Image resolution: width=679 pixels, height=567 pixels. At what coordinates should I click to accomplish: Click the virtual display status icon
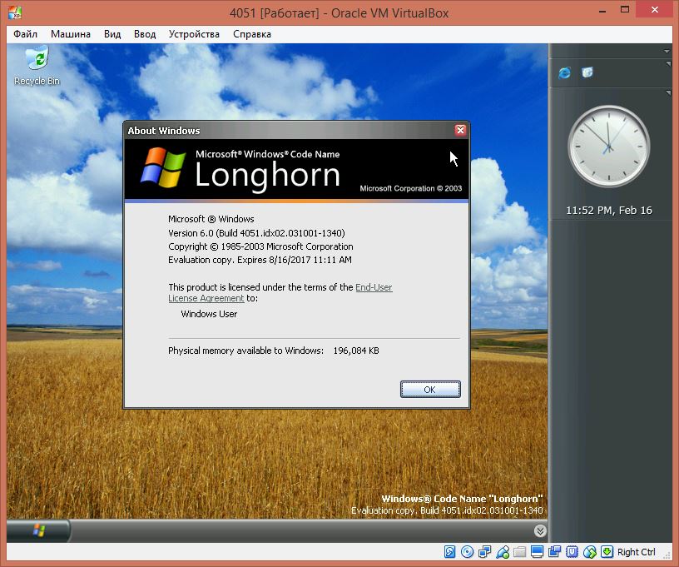tap(537, 552)
